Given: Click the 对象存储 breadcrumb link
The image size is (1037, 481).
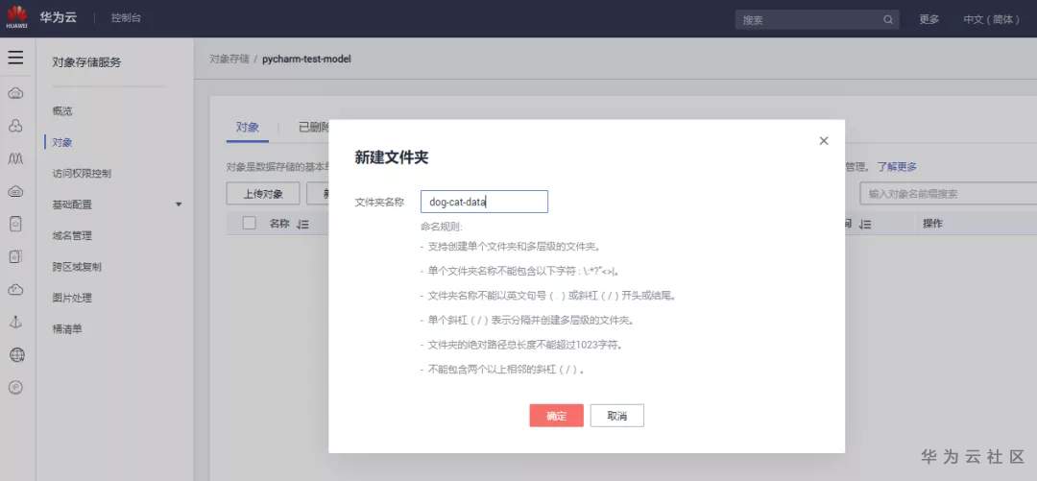Looking at the screenshot, I should (229, 59).
